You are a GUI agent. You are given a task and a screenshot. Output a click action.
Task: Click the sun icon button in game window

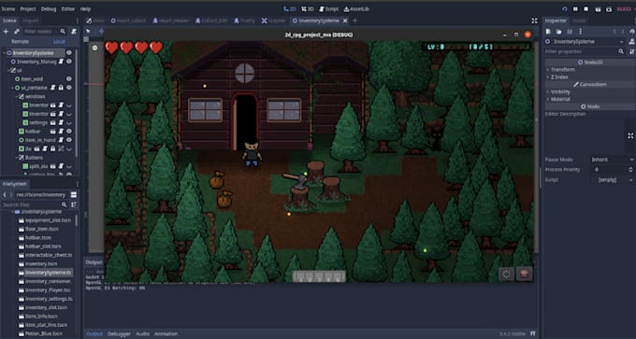[x=506, y=275]
